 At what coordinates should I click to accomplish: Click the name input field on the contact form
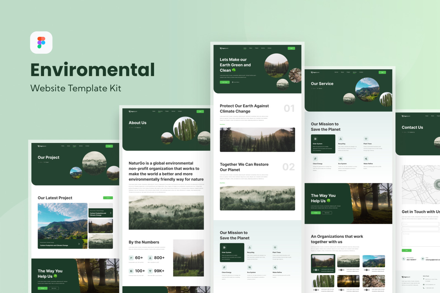coord(420,224)
